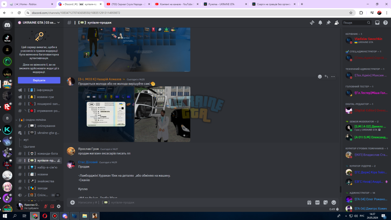Open the GIF picker

click(x=317, y=203)
